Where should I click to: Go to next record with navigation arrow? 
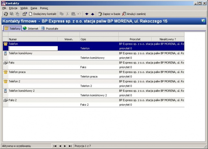click(x=65, y=146)
